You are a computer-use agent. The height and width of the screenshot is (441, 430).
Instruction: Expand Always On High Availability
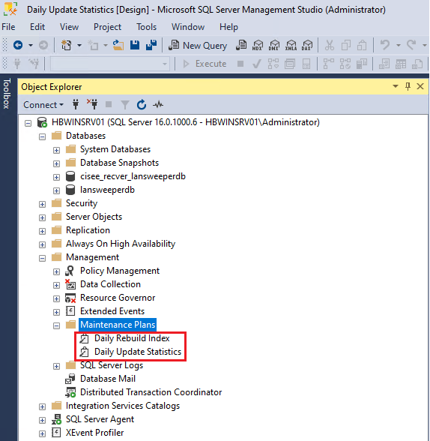click(43, 244)
